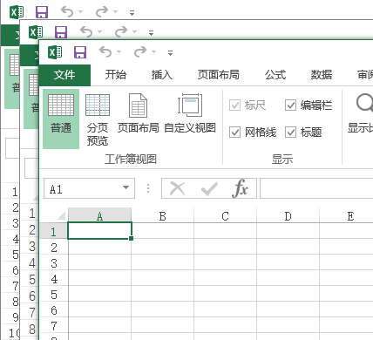Toggle the 网格线 gridlines checkbox
The height and width of the screenshot is (340, 373).
click(x=234, y=133)
